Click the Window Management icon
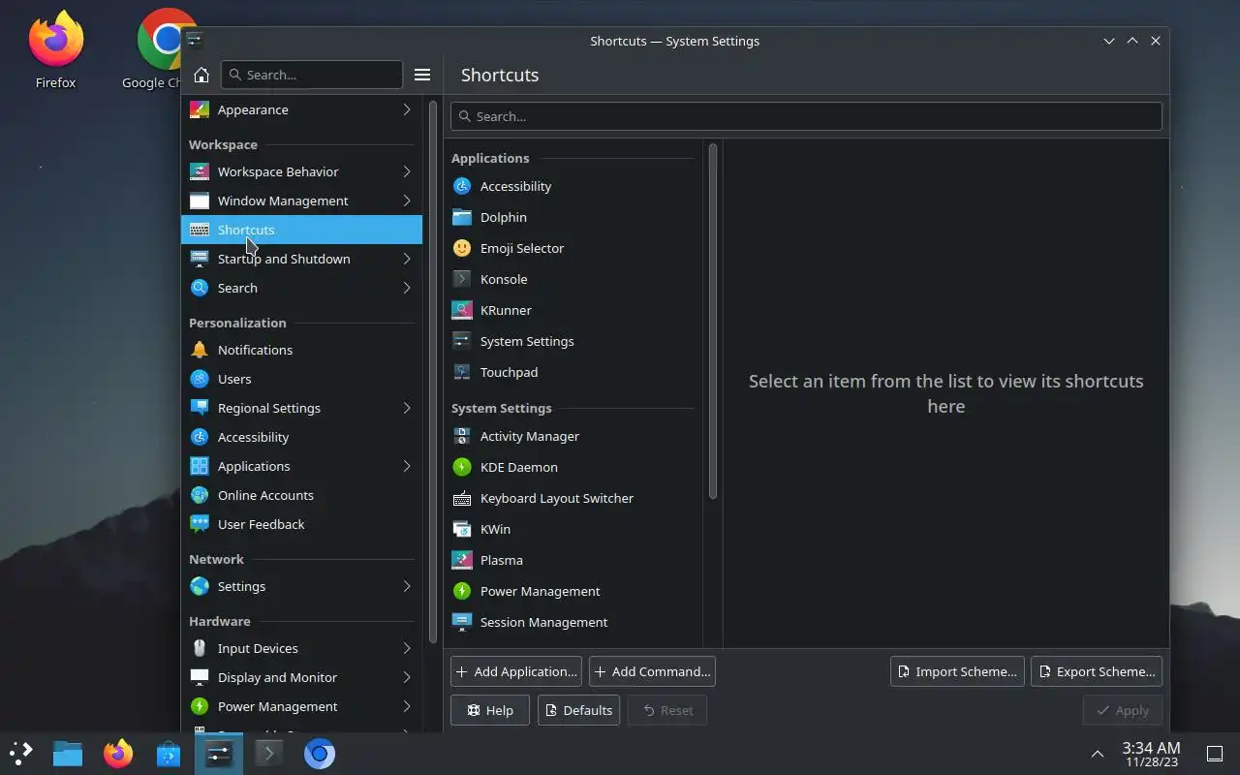Screen dimensions: 1240x775 [200, 201]
